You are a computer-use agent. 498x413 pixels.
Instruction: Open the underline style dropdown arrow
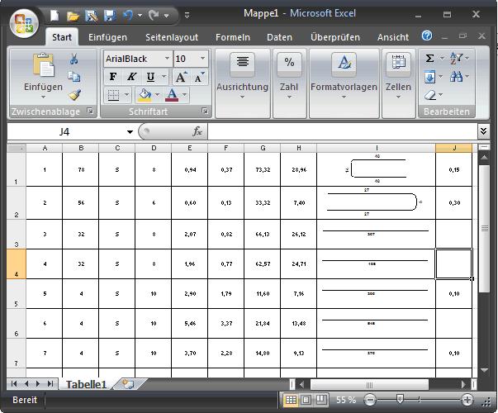164,77
